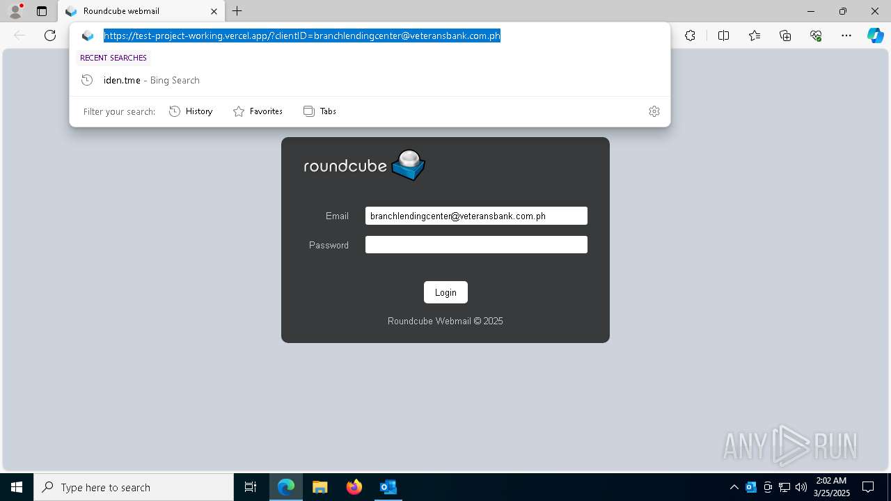Click the Email input field
This screenshot has height=501, width=891.
point(476,216)
